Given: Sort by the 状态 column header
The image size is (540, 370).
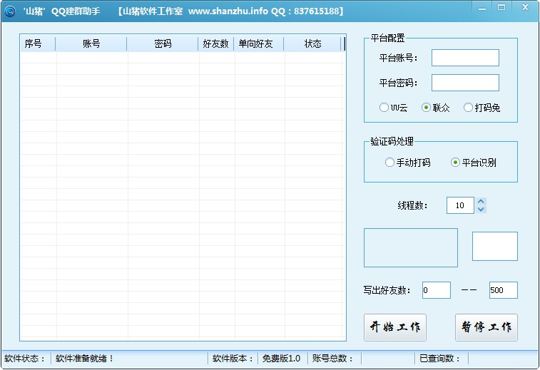Looking at the screenshot, I should (x=312, y=43).
